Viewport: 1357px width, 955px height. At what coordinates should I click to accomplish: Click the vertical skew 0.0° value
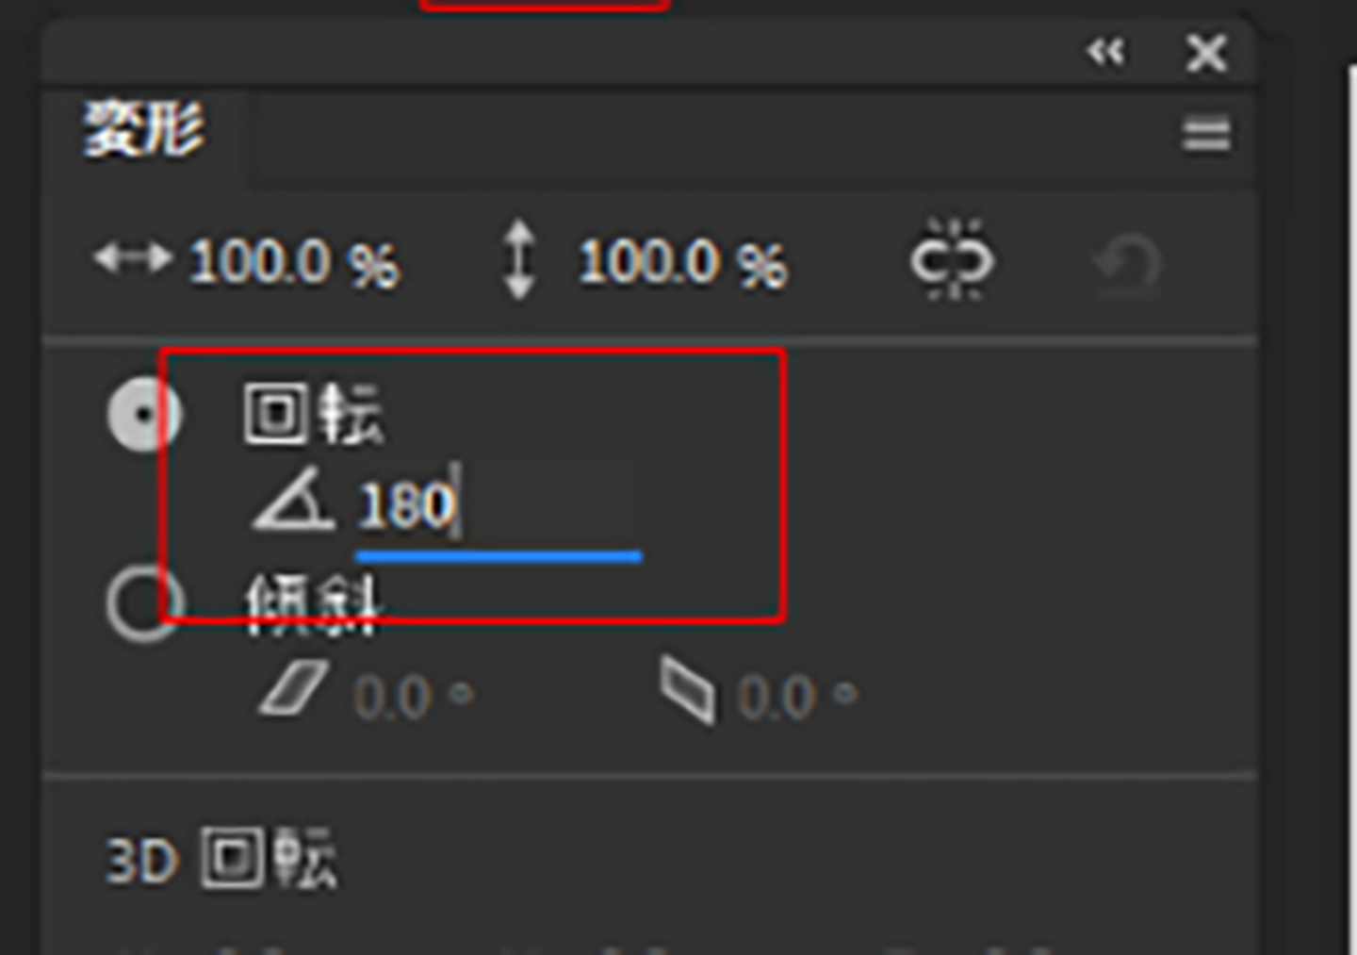797,698
